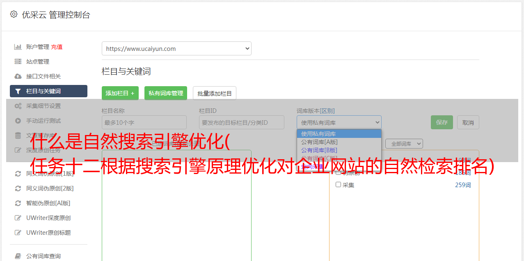Open 私有词库管理

166,93
